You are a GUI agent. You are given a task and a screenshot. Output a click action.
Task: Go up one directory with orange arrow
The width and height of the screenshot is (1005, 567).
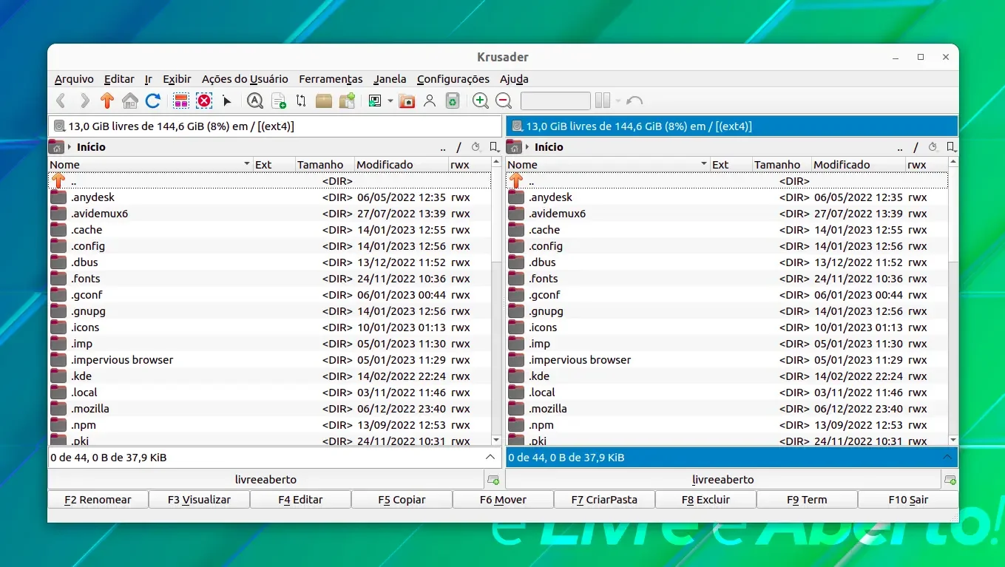point(107,101)
